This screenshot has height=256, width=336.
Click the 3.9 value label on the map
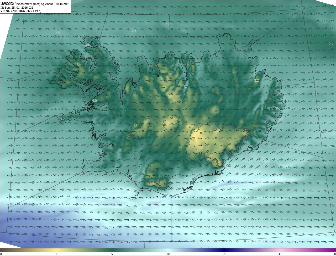234,72
